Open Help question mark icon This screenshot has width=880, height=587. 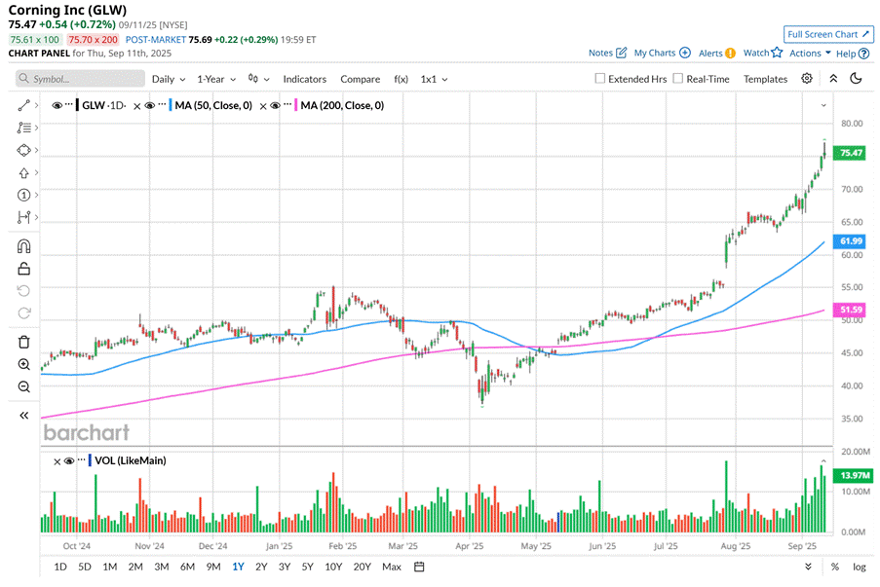pos(863,54)
